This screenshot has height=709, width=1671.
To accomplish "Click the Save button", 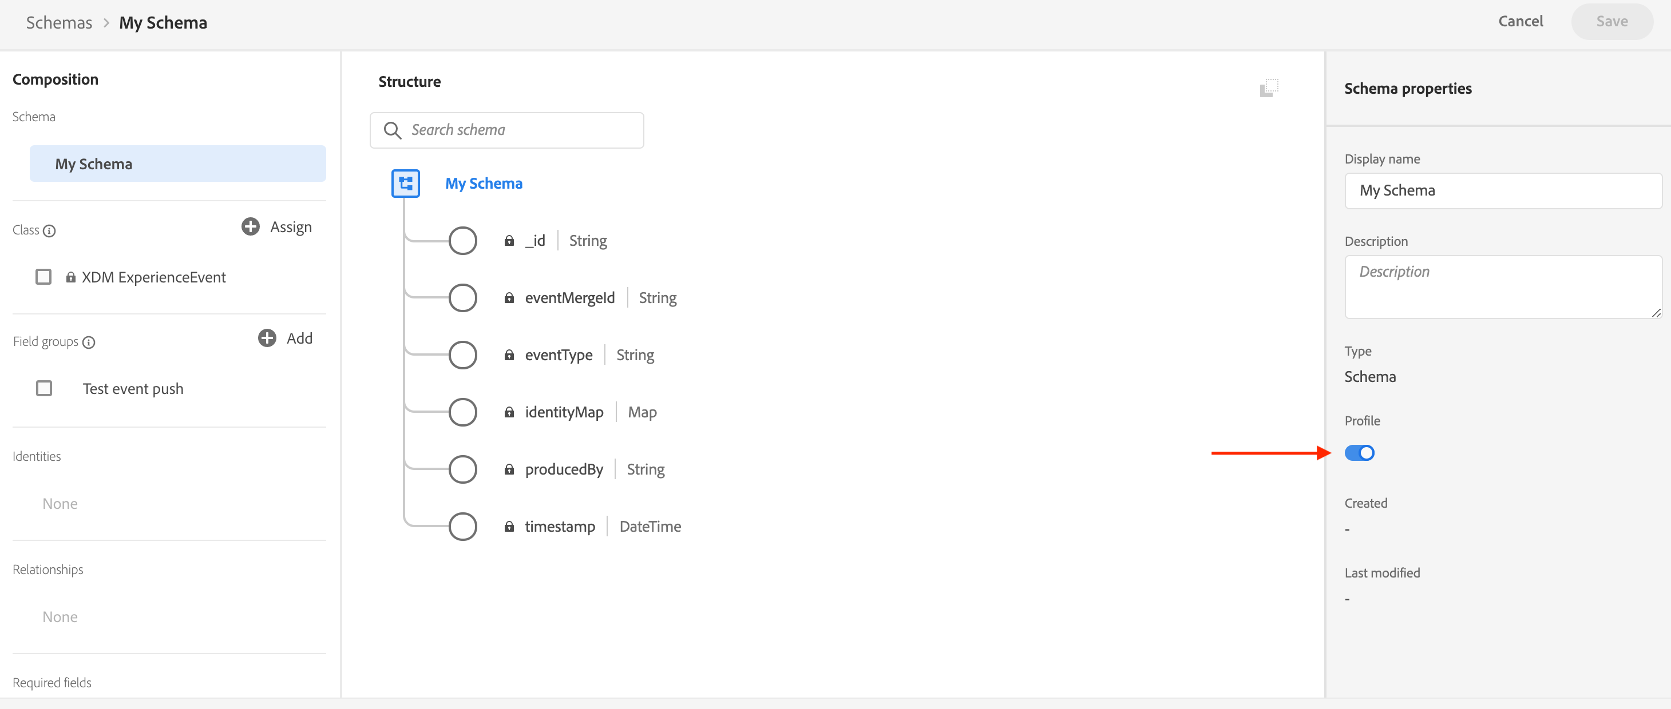I will point(1611,21).
